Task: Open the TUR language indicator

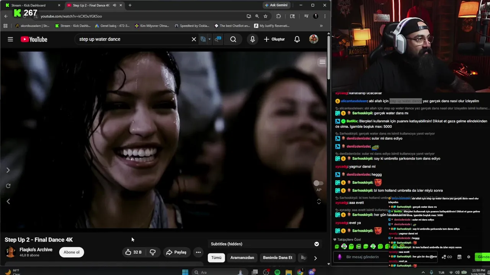Action: tap(441, 273)
